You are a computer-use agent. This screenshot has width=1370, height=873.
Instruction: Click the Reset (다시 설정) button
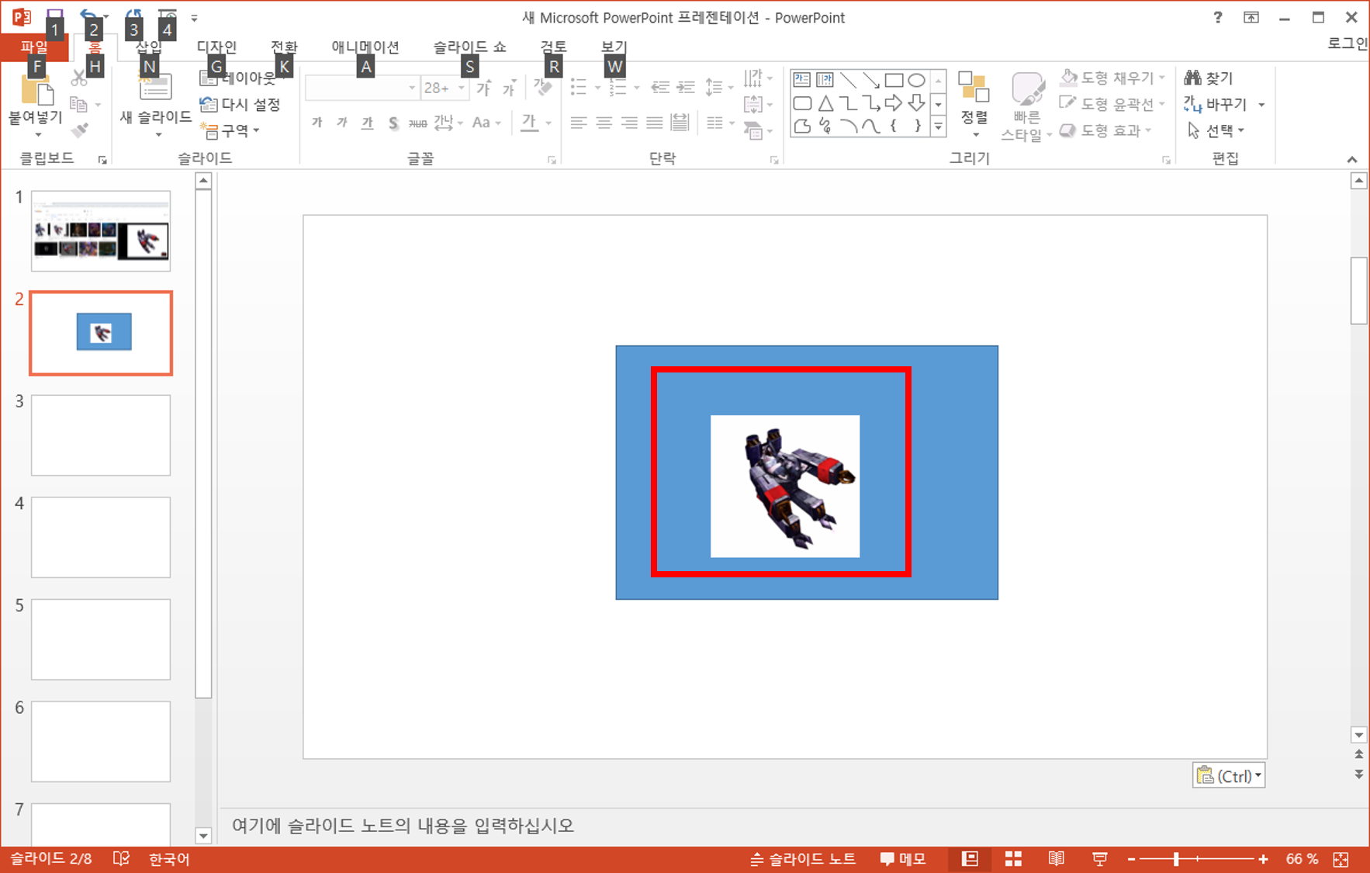coord(240,104)
